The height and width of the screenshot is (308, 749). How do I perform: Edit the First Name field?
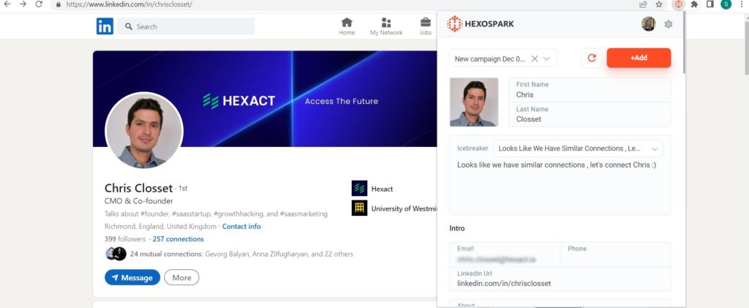coord(590,90)
